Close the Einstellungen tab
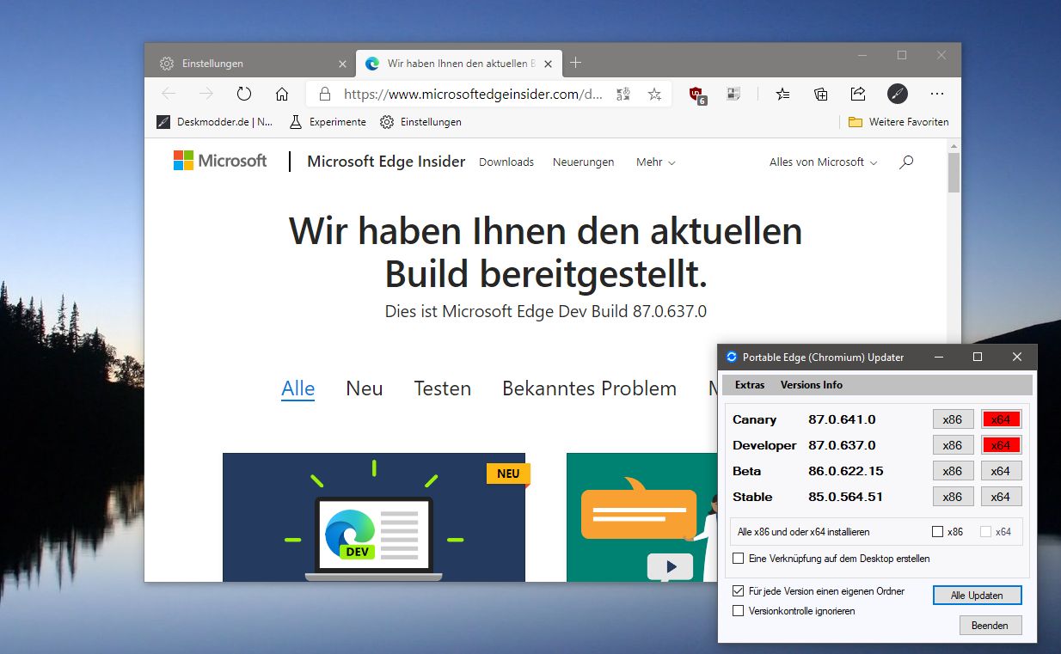Image resolution: width=1061 pixels, height=654 pixels. [342, 64]
